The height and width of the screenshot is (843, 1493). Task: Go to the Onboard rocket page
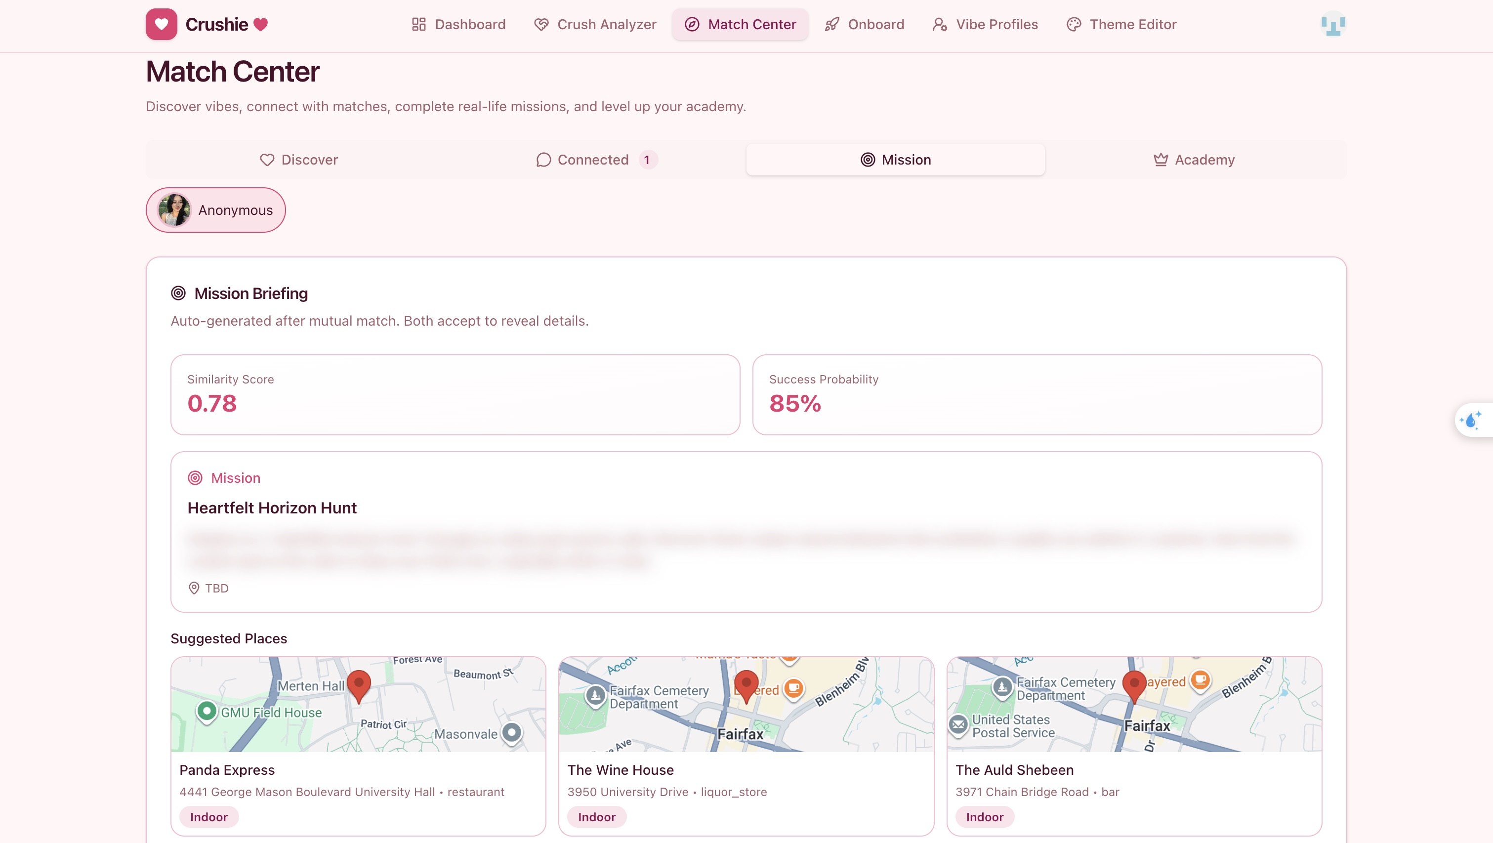864,24
